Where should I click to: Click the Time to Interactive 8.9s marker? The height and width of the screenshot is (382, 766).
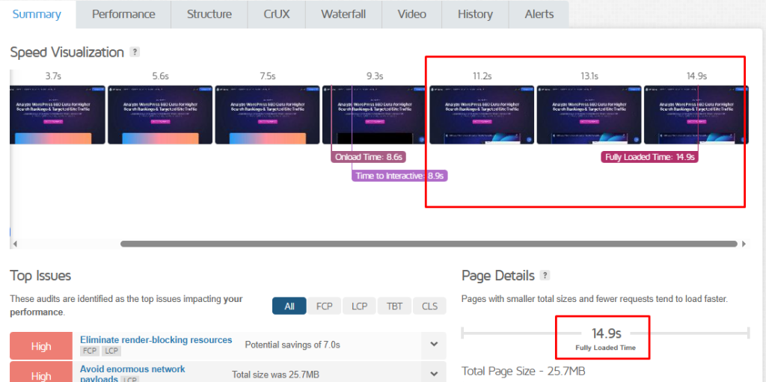pos(399,176)
